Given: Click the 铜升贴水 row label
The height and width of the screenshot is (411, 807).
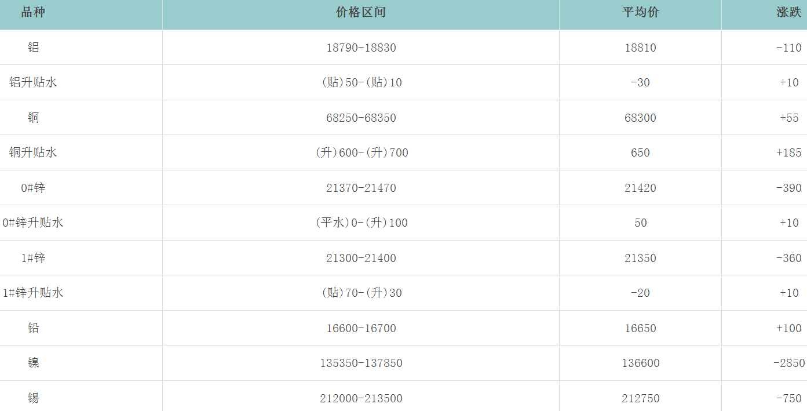Looking at the screenshot, I should tap(33, 152).
